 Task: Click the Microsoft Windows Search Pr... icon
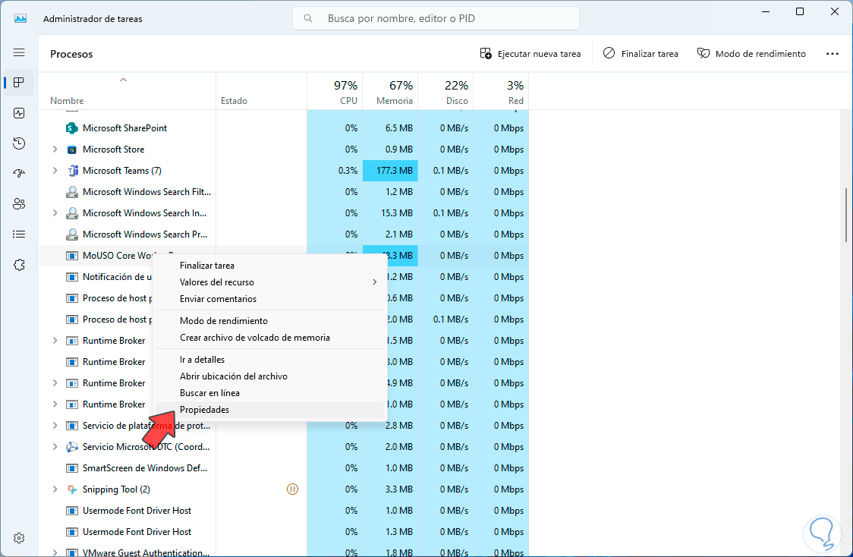(x=72, y=234)
